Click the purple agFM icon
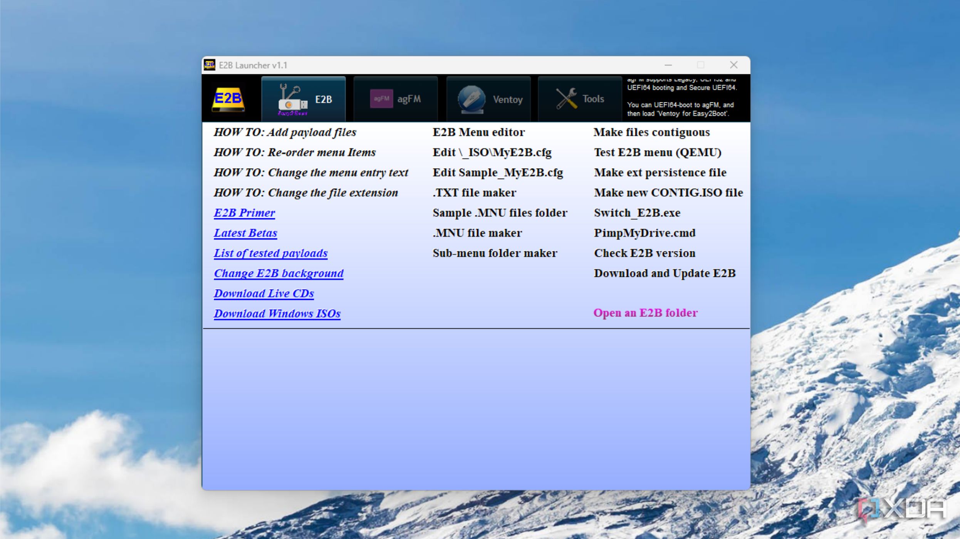This screenshot has height=539, width=960. point(381,99)
